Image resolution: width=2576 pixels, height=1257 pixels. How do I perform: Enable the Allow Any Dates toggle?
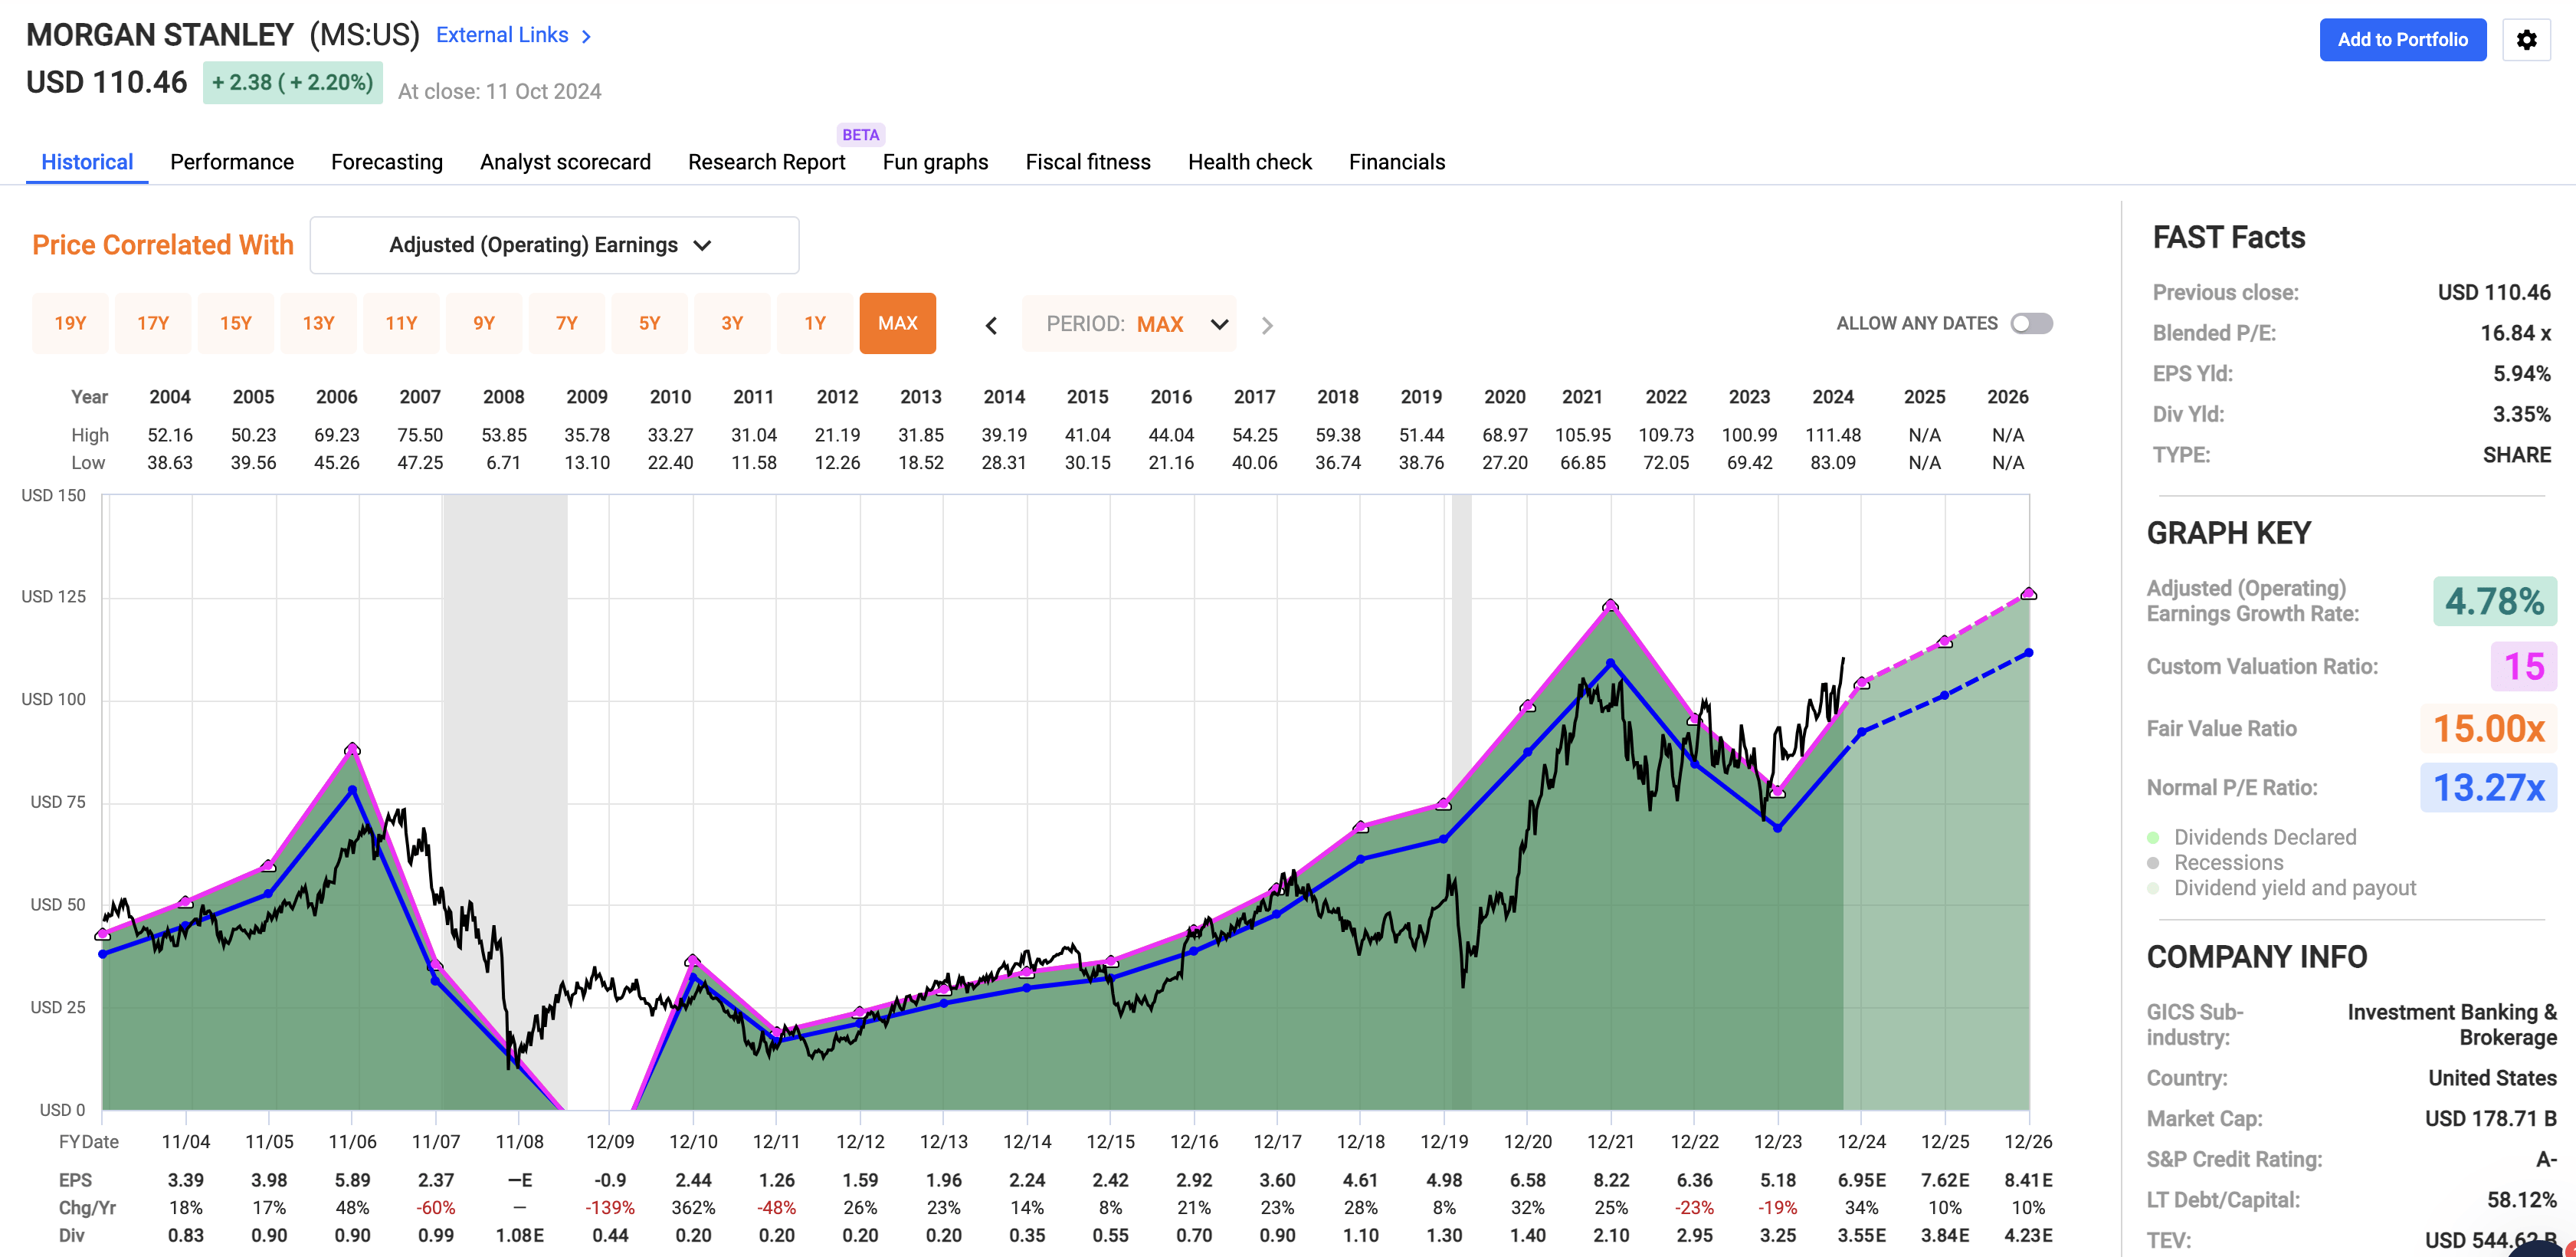2031,323
